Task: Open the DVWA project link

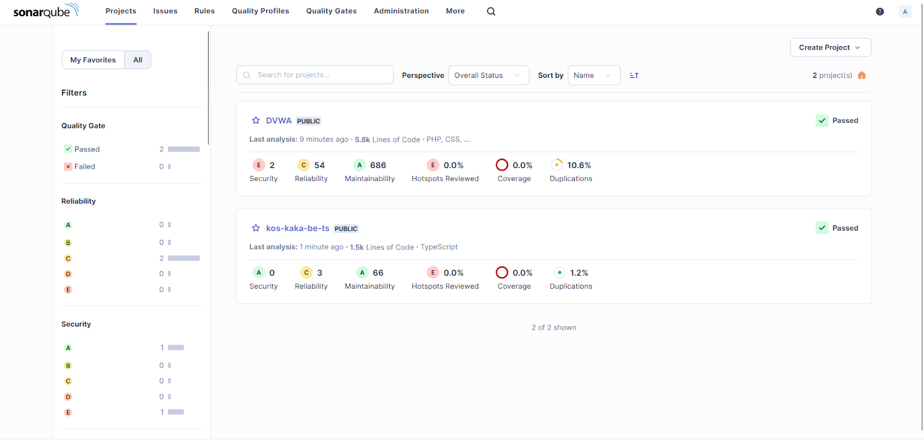Action: tap(278, 120)
